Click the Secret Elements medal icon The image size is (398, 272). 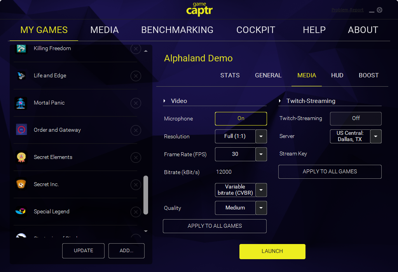pos(21,157)
